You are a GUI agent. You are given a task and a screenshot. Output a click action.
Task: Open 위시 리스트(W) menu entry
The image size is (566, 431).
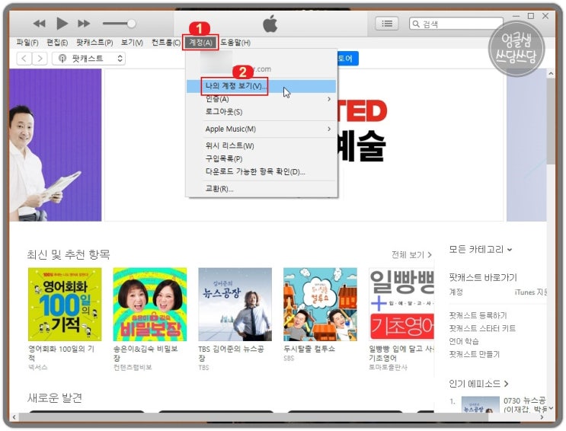pos(261,146)
